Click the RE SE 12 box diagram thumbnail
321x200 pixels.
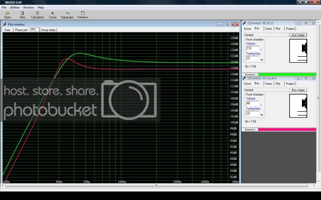(298, 51)
